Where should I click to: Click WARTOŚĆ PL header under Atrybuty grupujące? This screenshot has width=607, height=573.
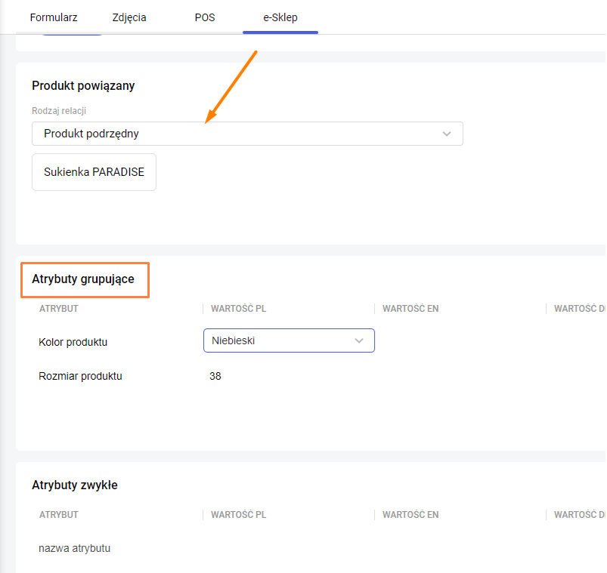tap(239, 309)
